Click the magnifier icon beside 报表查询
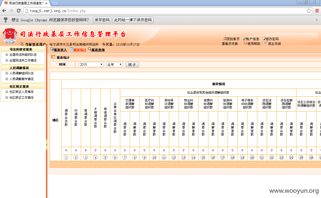The image size is (321, 198). click(90, 49)
